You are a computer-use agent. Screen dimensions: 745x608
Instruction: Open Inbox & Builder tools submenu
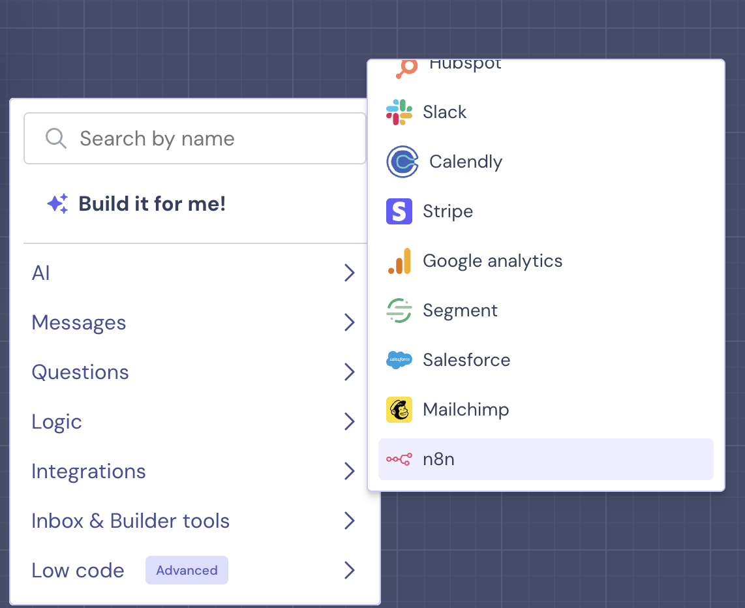pos(130,521)
